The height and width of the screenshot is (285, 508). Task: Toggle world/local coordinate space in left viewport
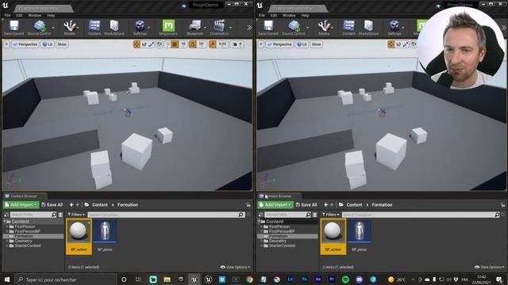tap(160, 44)
